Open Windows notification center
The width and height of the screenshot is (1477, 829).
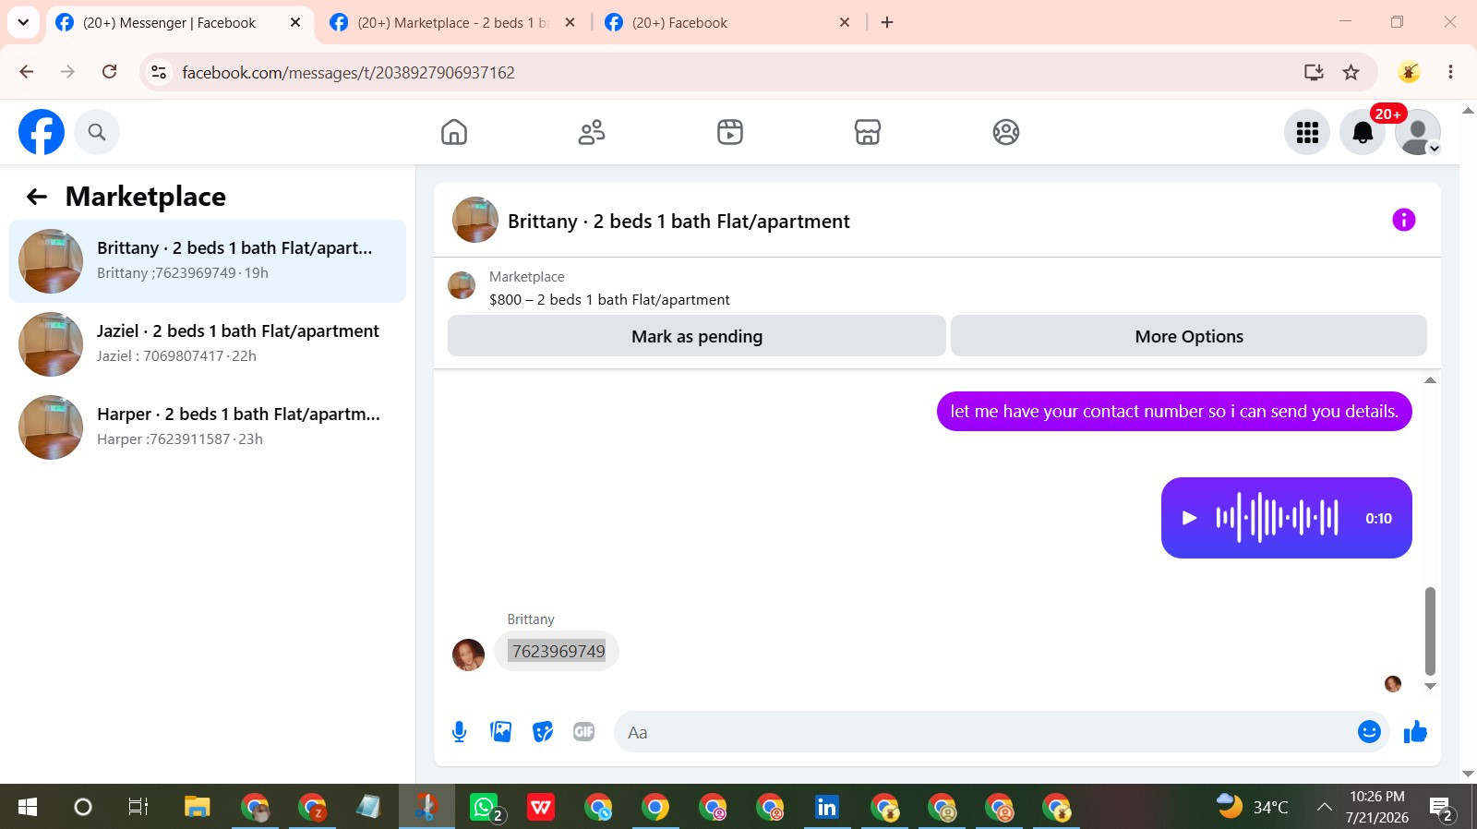tap(1441, 809)
